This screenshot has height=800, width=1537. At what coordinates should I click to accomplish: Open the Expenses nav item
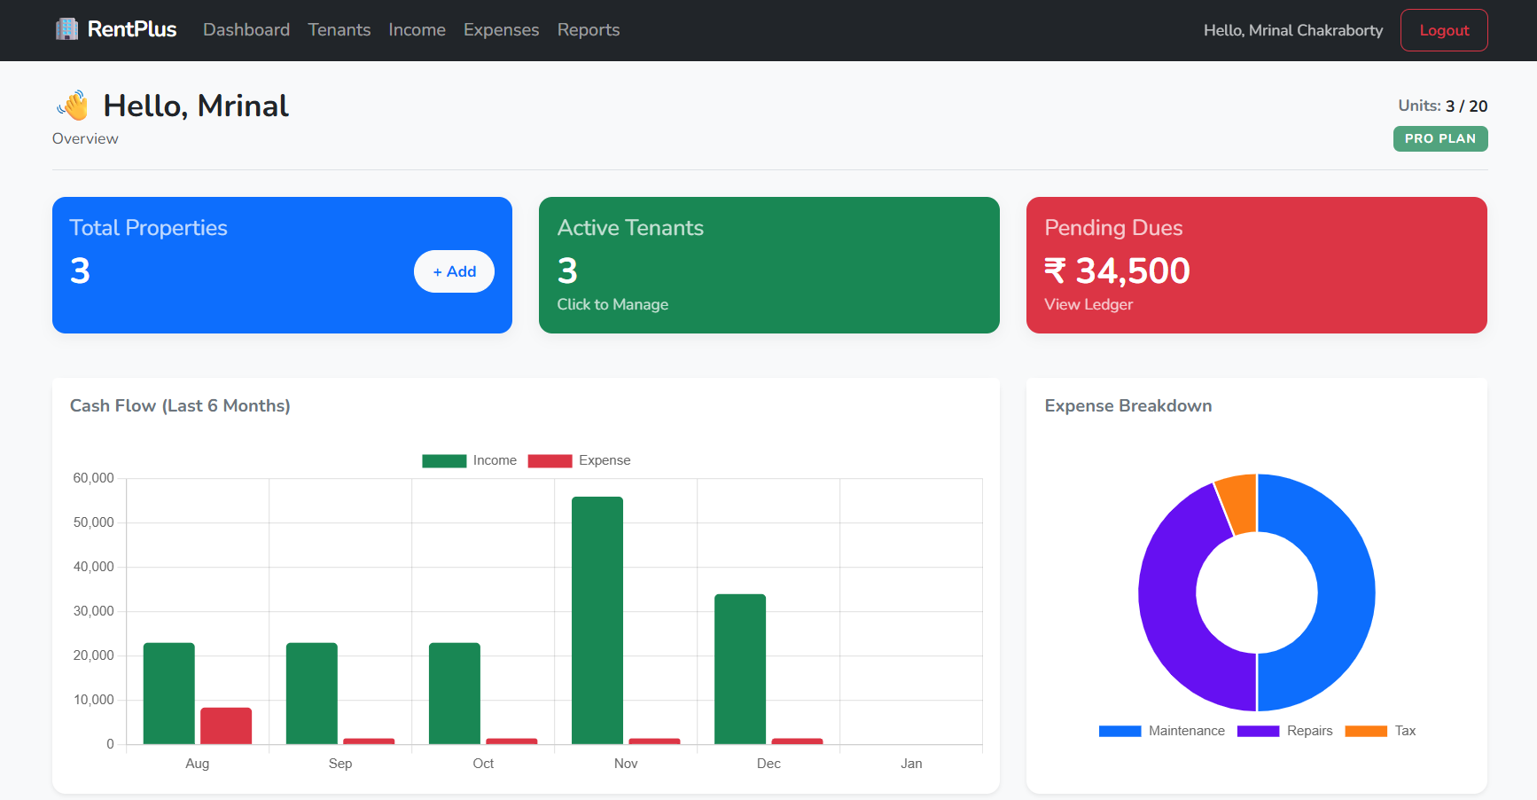pyautogui.click(x=502, y=29)
